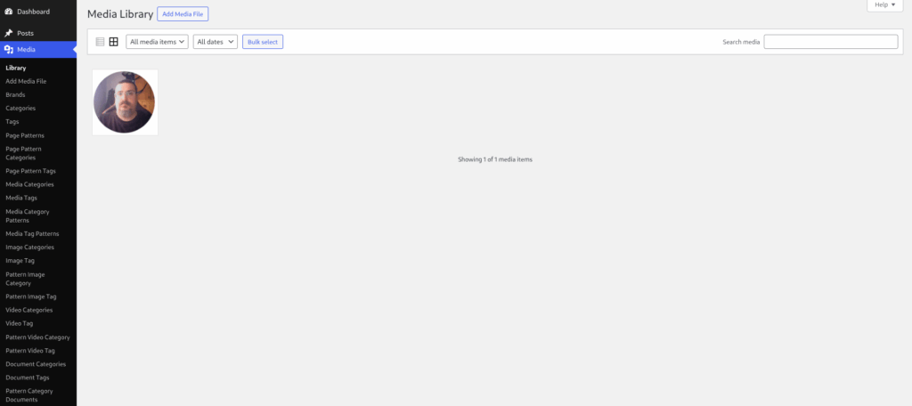The height and width of the screenshot is (406, 912).
Task: Open Media Category Patterns link
Action: 28,215
